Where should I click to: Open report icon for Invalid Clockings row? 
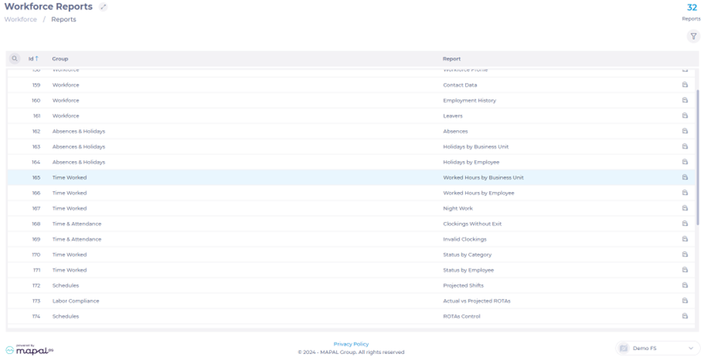coord(684,239)
